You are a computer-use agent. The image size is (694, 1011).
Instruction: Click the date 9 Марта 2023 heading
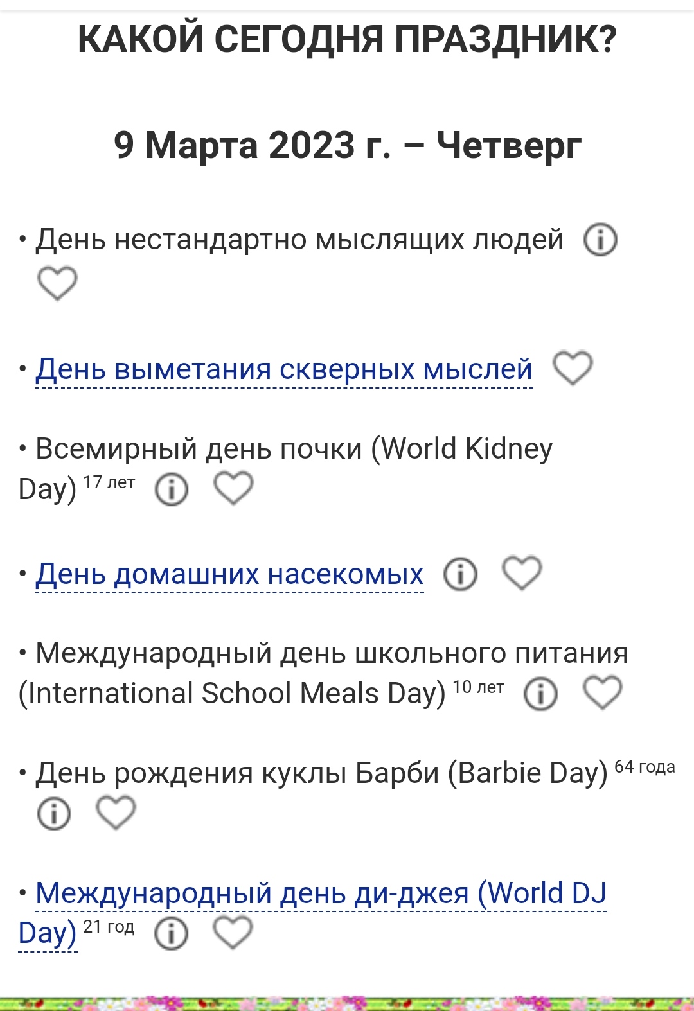click(x=347, y=145)
